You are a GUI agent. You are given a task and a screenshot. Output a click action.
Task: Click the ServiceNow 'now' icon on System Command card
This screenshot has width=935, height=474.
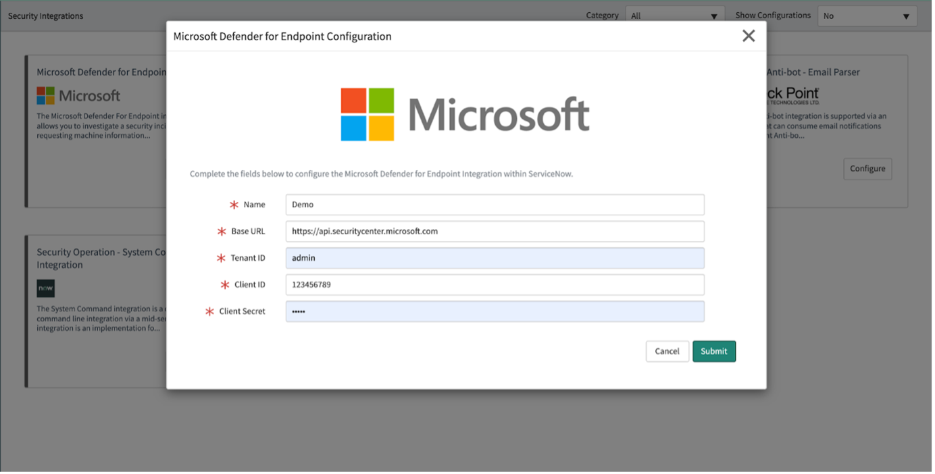[x=45, y=288]
